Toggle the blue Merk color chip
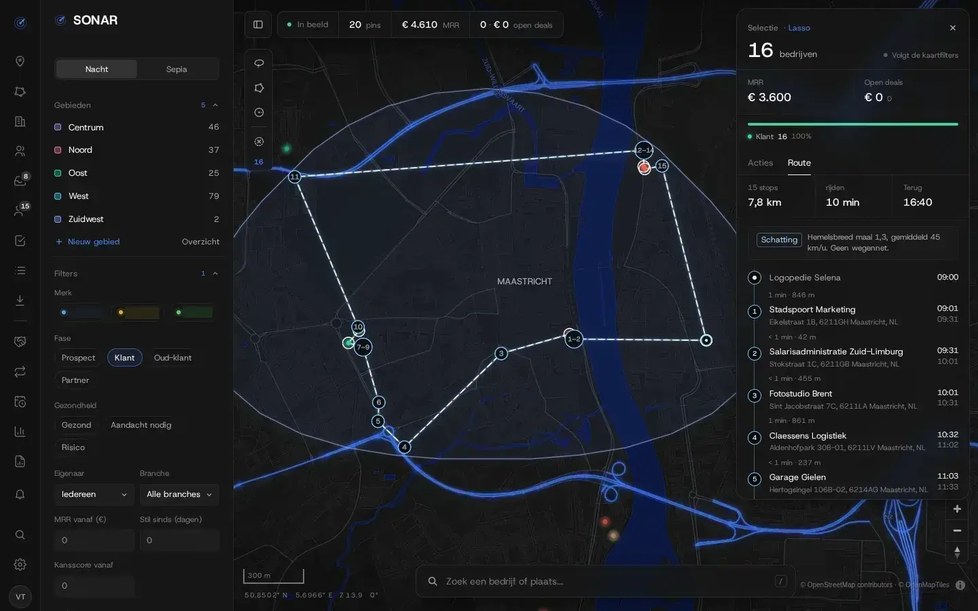The width and height of the screenshot is (978, 611). pos(81,312)
